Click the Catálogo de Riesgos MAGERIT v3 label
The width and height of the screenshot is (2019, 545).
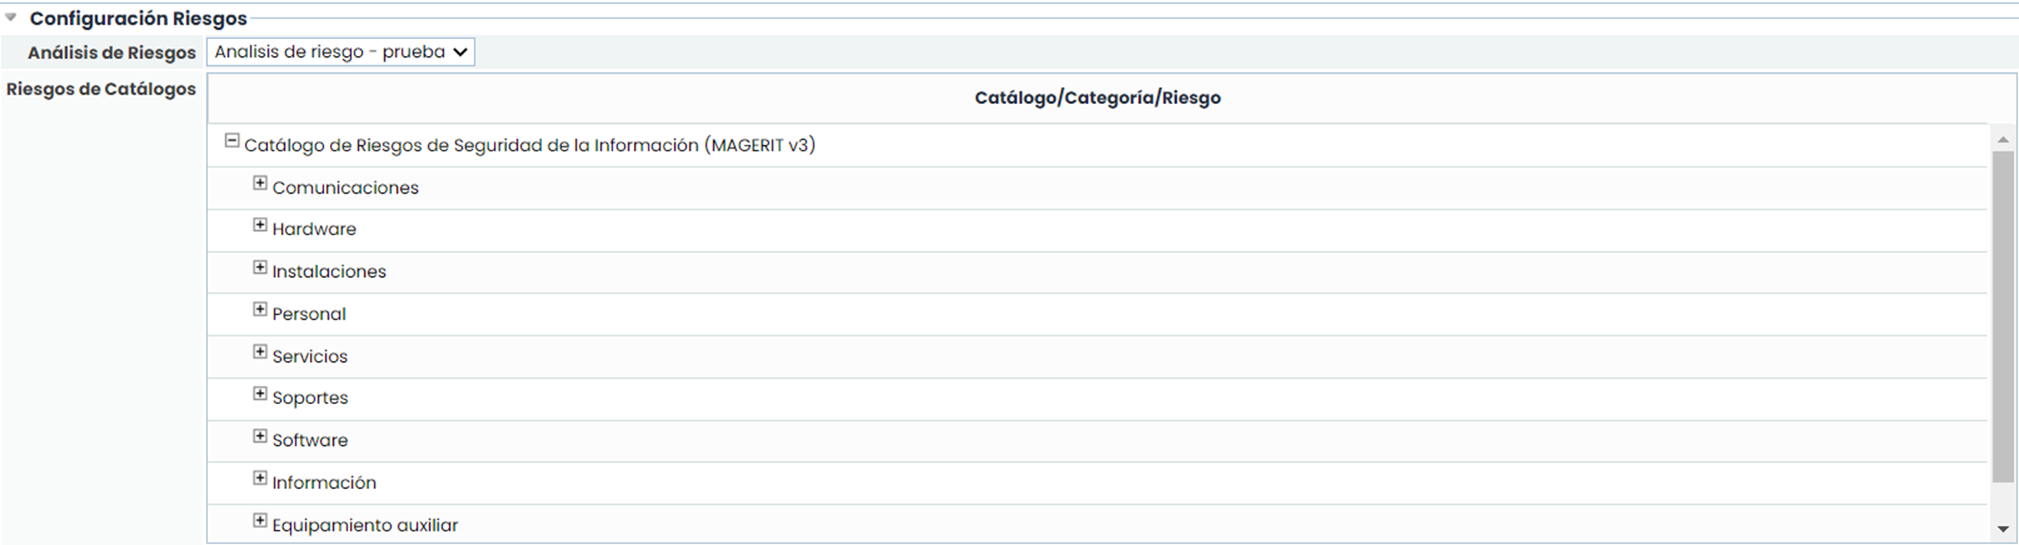tap(529, 146)
